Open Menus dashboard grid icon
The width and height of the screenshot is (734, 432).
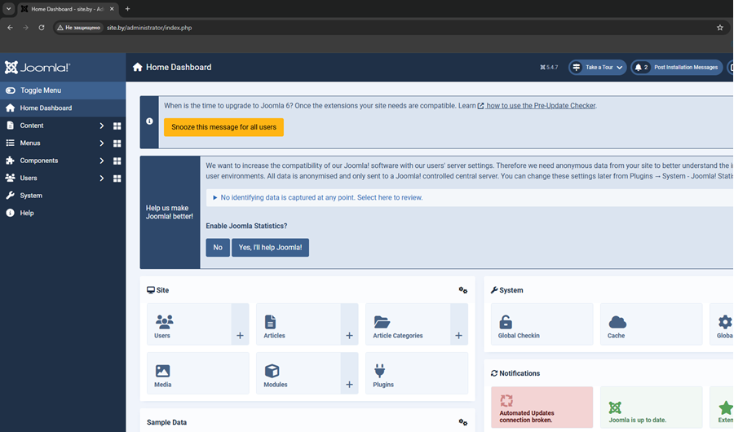(117, 143)
